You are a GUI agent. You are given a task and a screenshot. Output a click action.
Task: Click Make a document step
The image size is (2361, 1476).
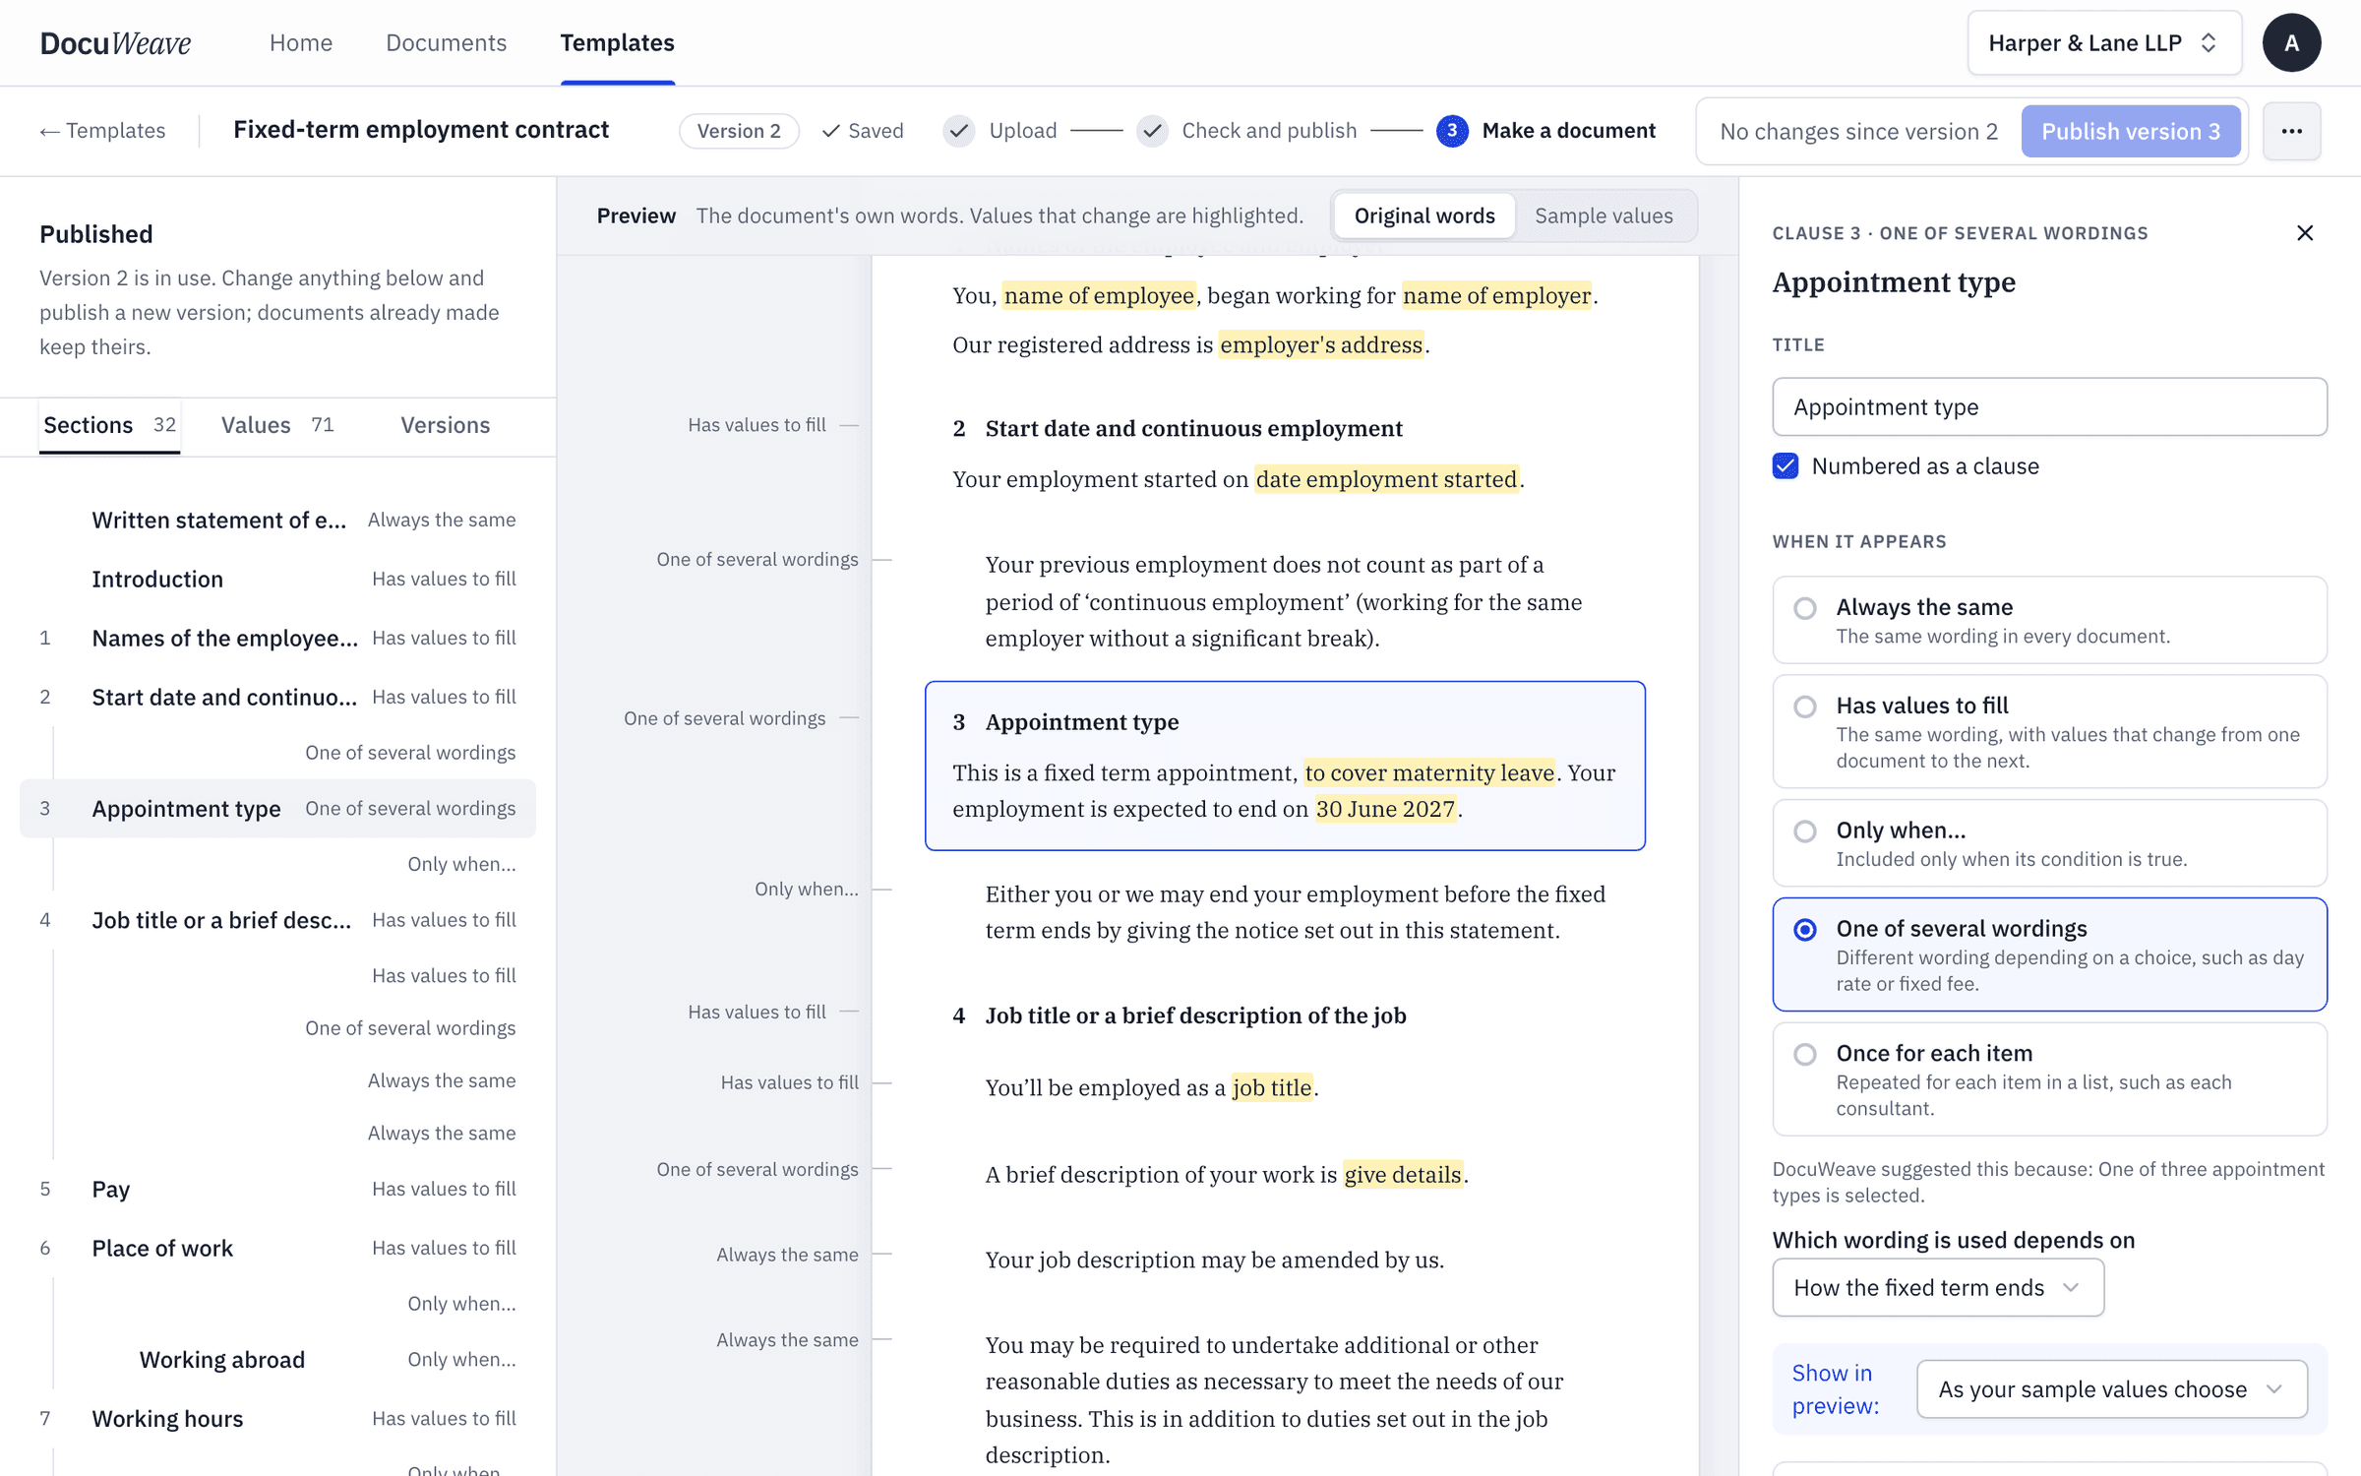[1546, 131]
